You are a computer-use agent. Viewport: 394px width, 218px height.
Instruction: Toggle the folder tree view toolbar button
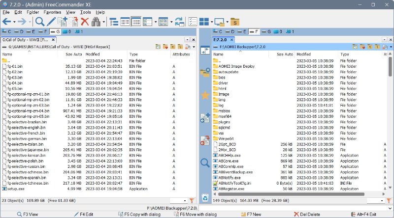coord(114,22)
